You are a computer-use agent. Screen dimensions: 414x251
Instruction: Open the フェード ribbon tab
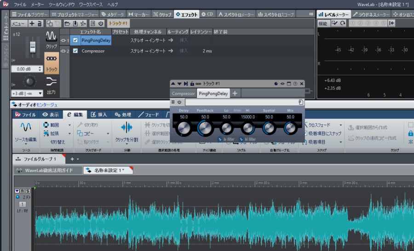[149, 115]
